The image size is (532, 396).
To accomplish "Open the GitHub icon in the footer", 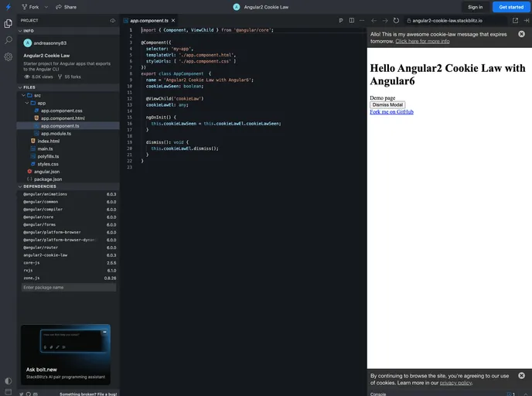I will (x=29, y=394).
